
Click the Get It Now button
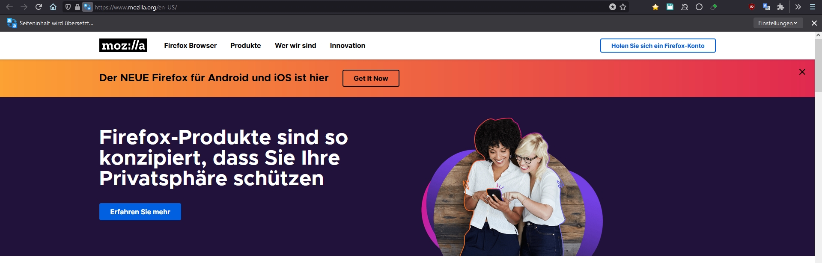(371, 78)
